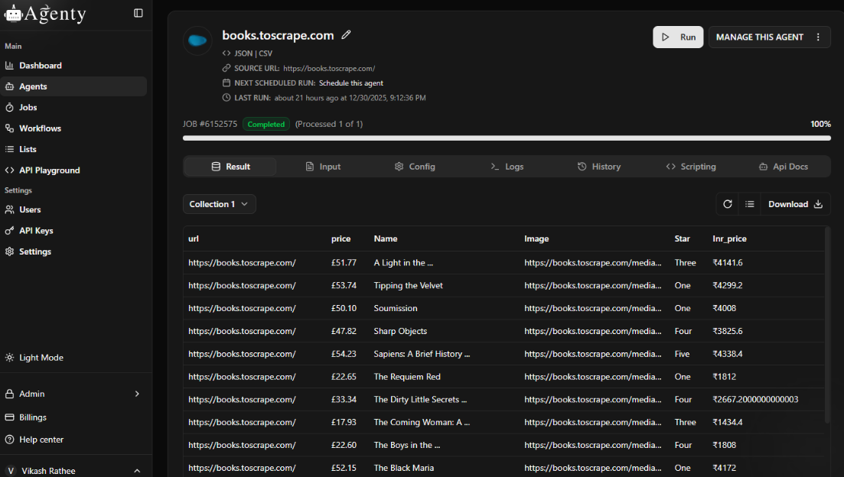This screenshot has height=477, width=844.
Task: Click the Name column header
Action: point(386,238)
